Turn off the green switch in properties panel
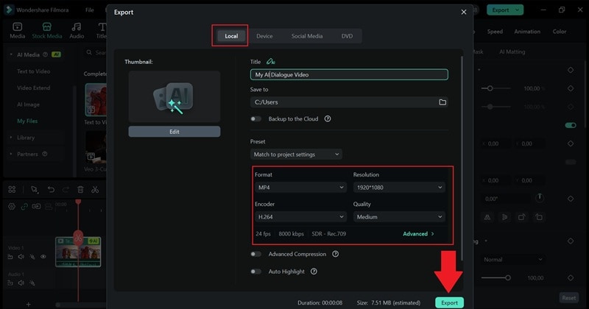 [570, 125]
